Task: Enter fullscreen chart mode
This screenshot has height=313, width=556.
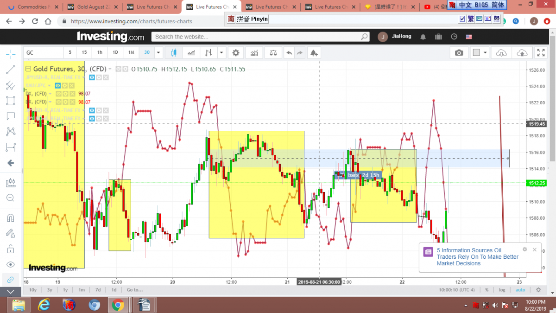Action: pyautogui.click(x=541, y=53)
